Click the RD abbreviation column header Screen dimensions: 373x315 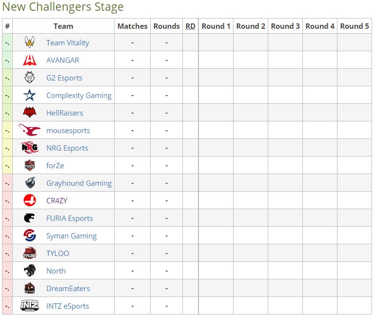click(190, 26)
